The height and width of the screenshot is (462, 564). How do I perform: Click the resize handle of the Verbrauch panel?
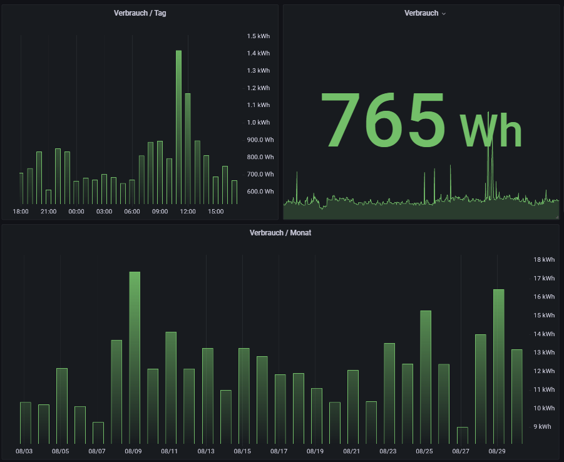click(x=556, y=217)
